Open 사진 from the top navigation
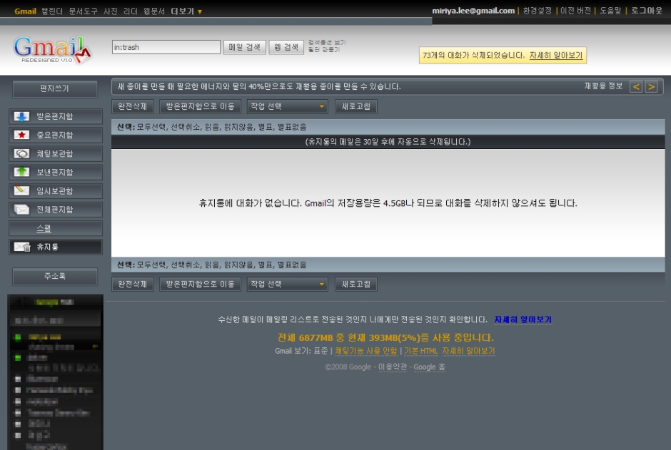The width and height of the screenshot is (671, 450). [x=111, y=11]
